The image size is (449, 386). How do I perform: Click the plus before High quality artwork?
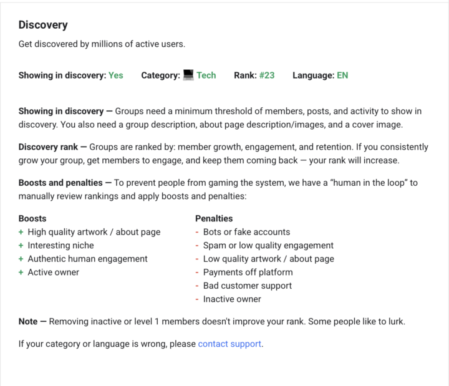[x=21, y=232]
